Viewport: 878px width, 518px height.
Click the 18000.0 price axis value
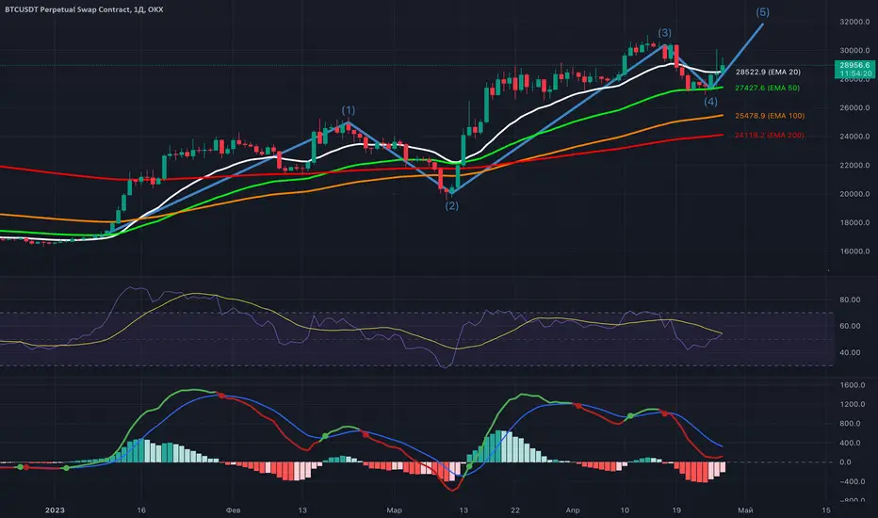tap(854, 222)
